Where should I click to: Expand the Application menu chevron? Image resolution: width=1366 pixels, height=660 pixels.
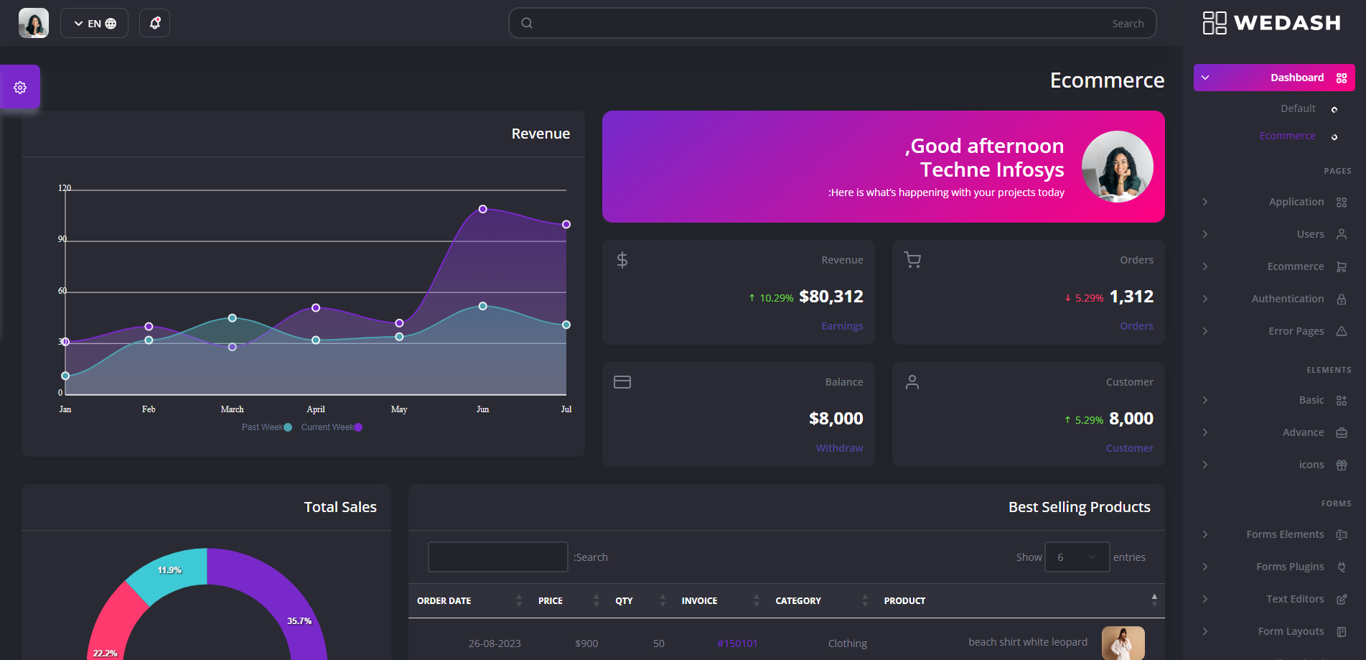coord(1205,202)
